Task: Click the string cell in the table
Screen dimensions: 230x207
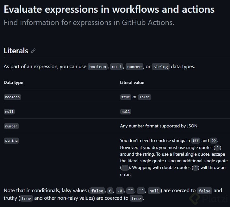Action: point(11,140)
